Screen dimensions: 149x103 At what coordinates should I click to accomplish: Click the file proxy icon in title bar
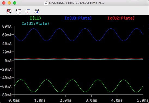pos(46,3)
